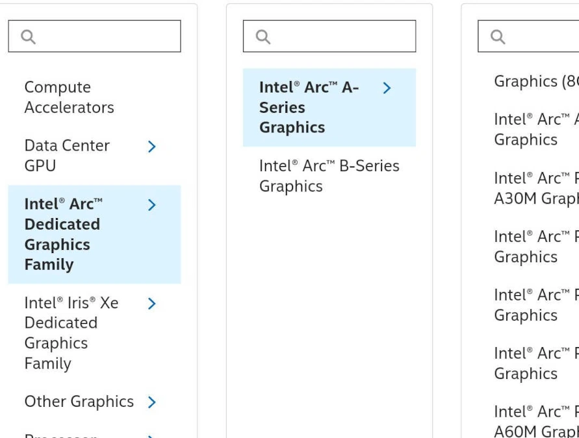Select the Compute Accelerators category
Screen dimensions: 579x438
[69, 97]
